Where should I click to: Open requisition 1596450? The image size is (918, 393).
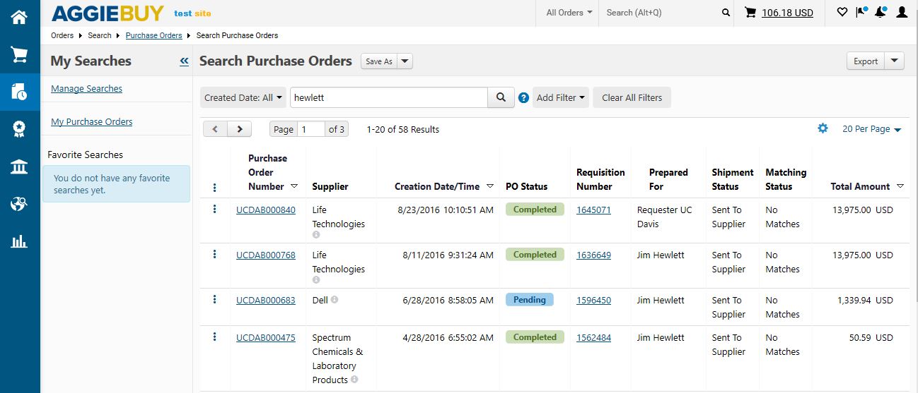click(x=593, y=300)
